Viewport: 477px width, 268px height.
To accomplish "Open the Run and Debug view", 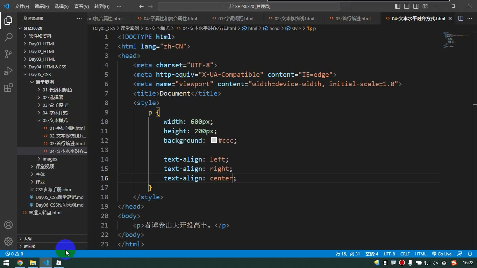I will point(8,71).
